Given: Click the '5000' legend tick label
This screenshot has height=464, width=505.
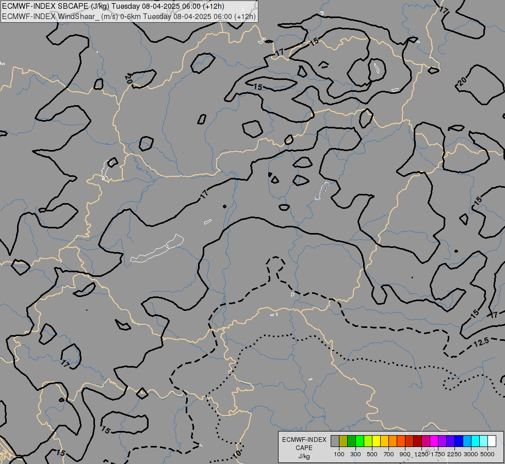Looking at the screenshot, I should (x=487, y=454).
